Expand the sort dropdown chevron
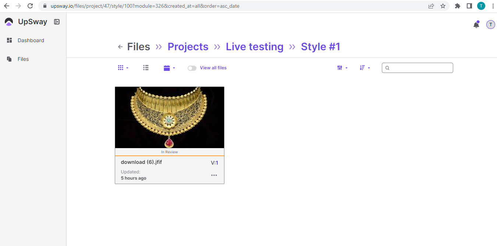The image size is (497, 246). click(x=368, y=67)
